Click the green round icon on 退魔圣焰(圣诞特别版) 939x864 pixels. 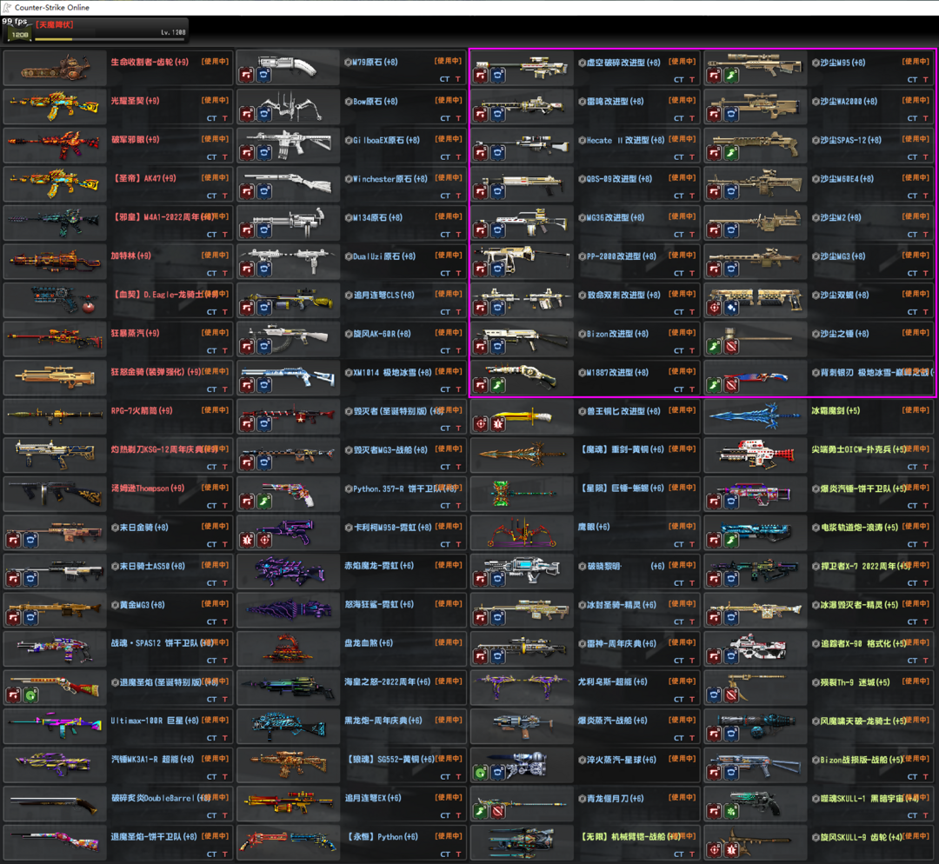click(30, 695)
